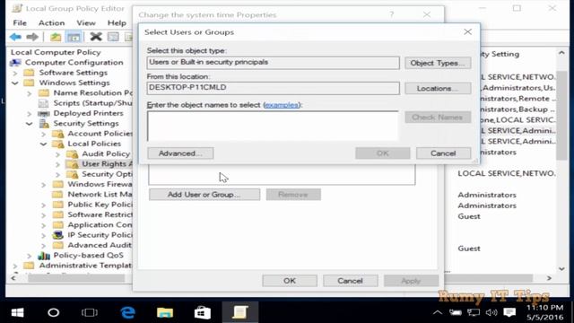Open the Windows Start menu
The width and height of the screenshot is (574, 323).
[x=17, y=312]
